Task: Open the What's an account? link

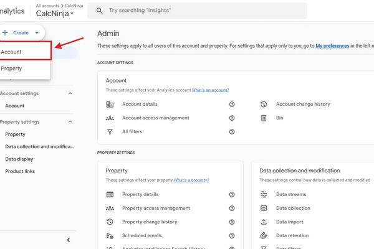Action: pos(211,90)
